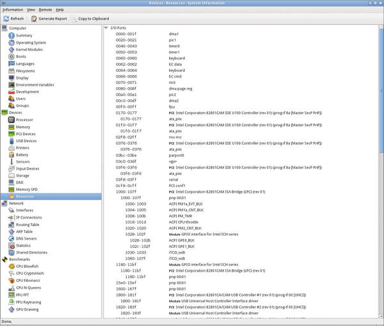Select the Printers icon
Viewport: 384px width, 326px height.
click(12, 148)
